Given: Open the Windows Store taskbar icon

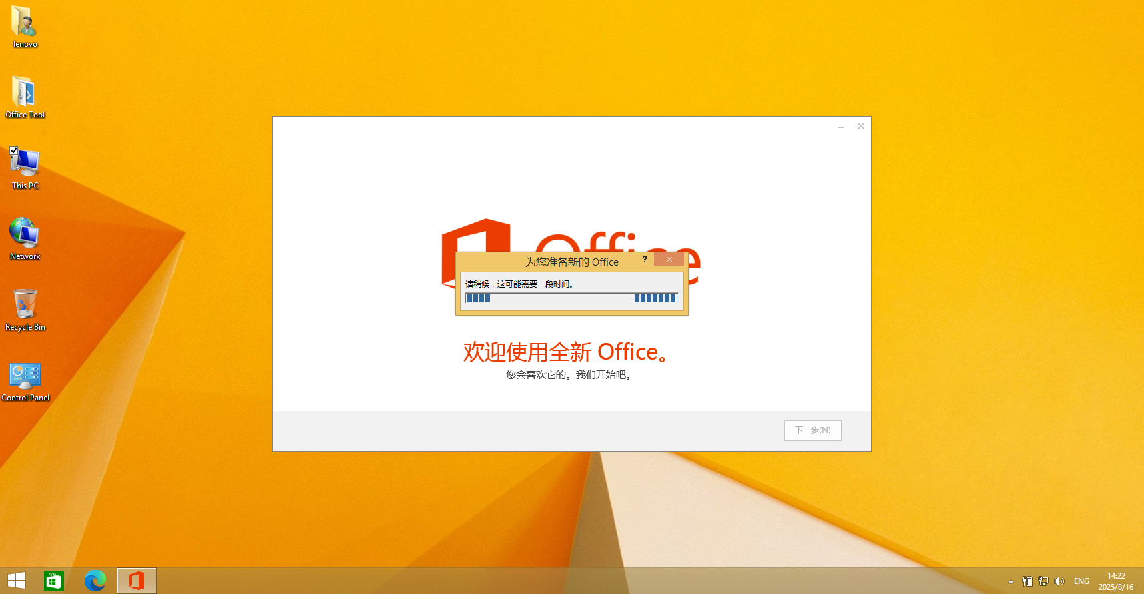Looking at the screenshot, I should coord(53,581).
